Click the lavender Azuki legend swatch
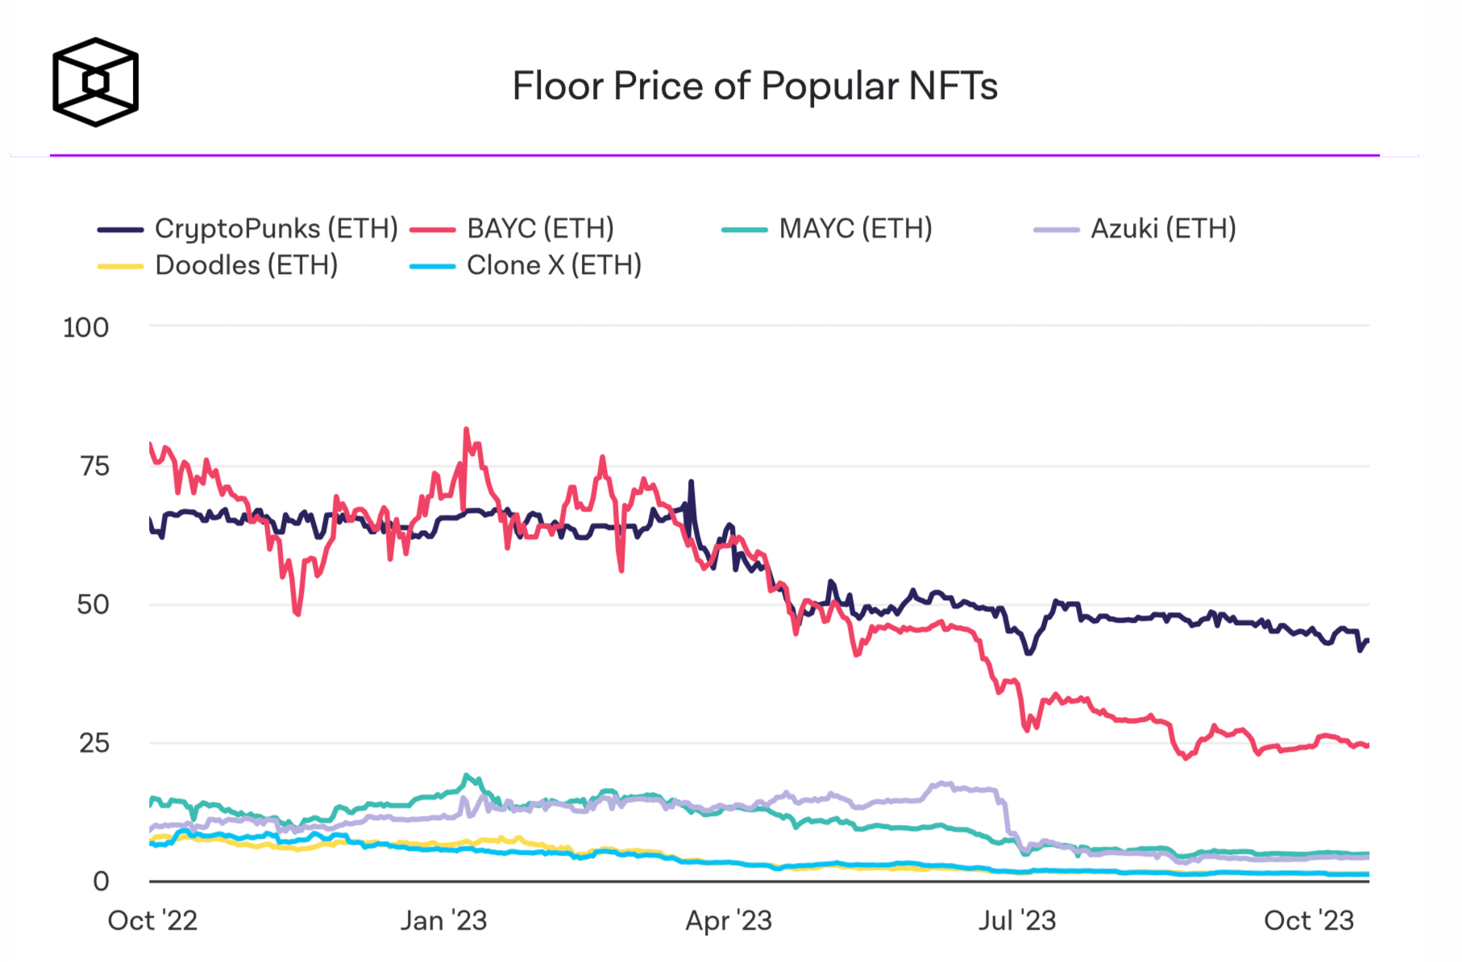Screen dimensions: 1462x962 point(1056,230)
